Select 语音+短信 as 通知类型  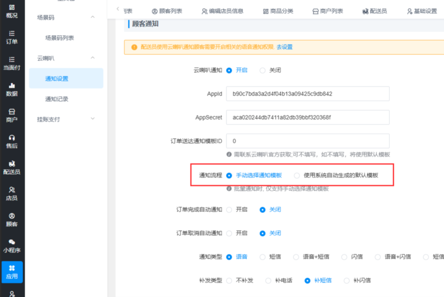click(296, 257)
